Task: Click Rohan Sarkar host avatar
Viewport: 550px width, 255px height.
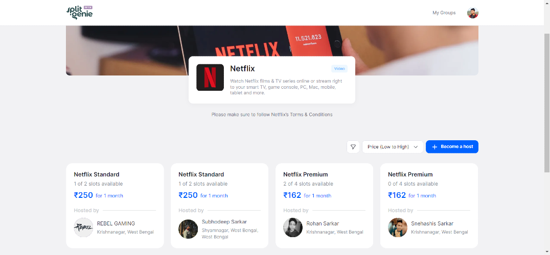Action: coord(293,227)
